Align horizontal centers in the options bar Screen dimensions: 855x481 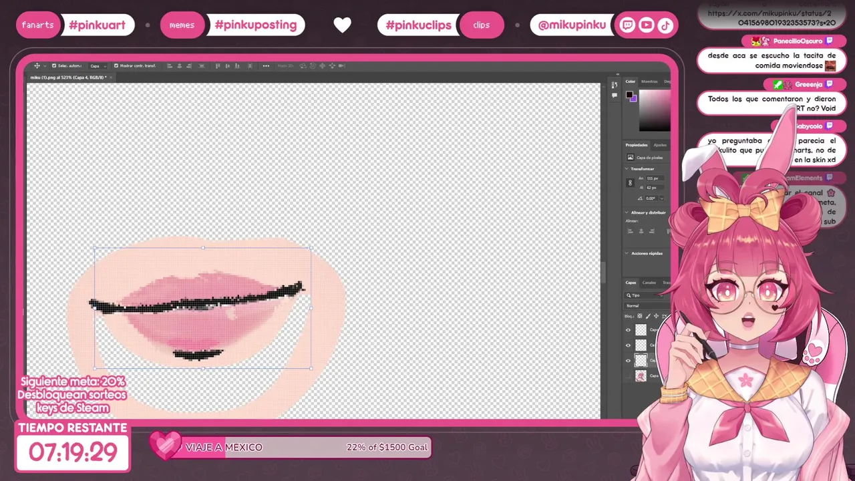(x=180, y=65)
